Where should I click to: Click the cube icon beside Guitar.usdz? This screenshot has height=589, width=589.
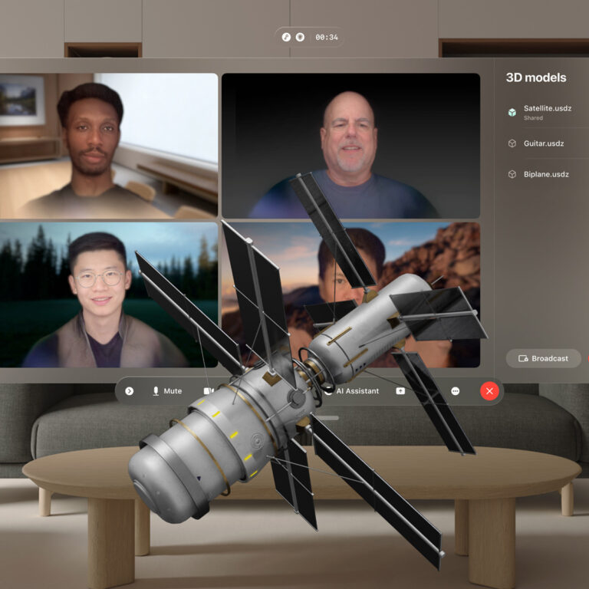click(512, 143)
